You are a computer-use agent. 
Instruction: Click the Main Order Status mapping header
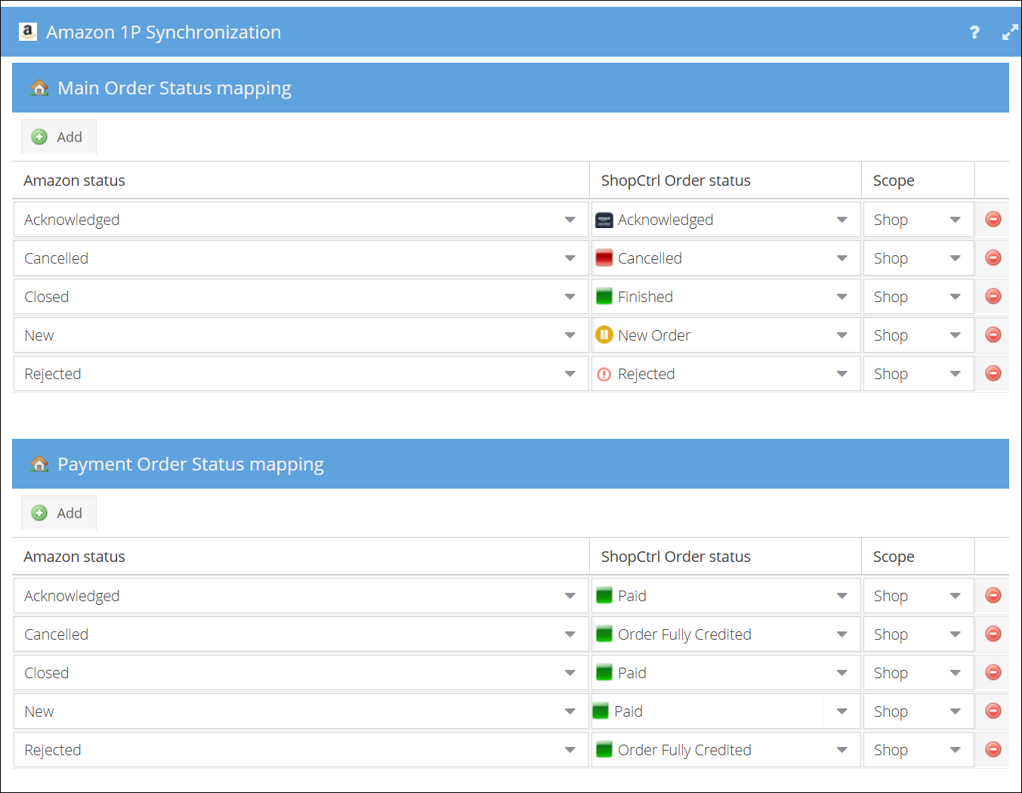pos(174,88)
